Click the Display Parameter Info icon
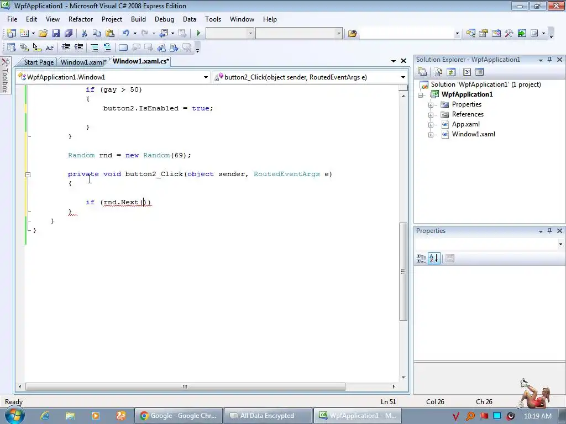566x424 pixels. point(24,47)
